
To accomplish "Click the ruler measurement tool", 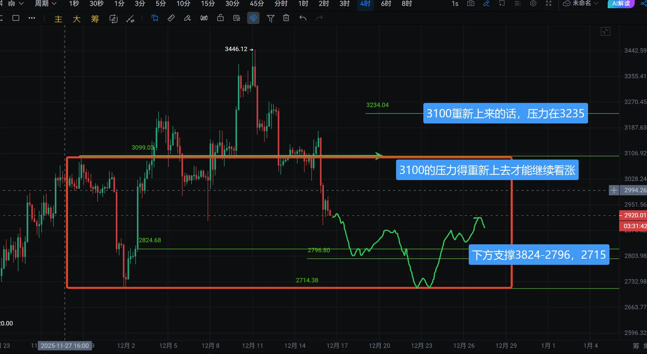I will pos(171,18).
